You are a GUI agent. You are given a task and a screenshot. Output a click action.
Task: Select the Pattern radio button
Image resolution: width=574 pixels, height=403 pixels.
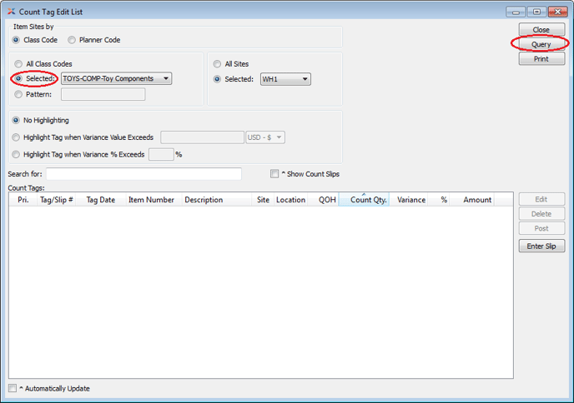pyautogui.click(x=18, y=94)
